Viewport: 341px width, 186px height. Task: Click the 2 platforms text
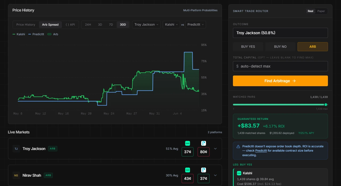(215, 132)
